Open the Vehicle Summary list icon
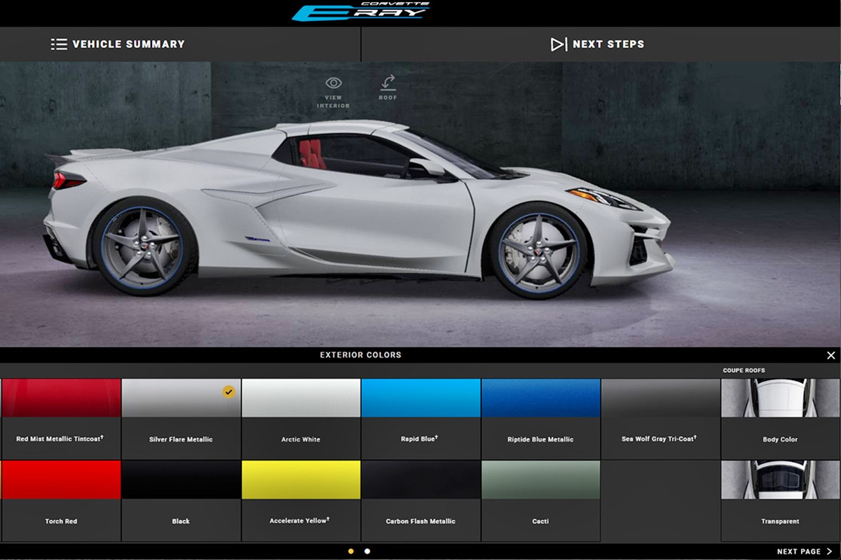This screenshot has height=560, width=841. [x=59, y=44]
